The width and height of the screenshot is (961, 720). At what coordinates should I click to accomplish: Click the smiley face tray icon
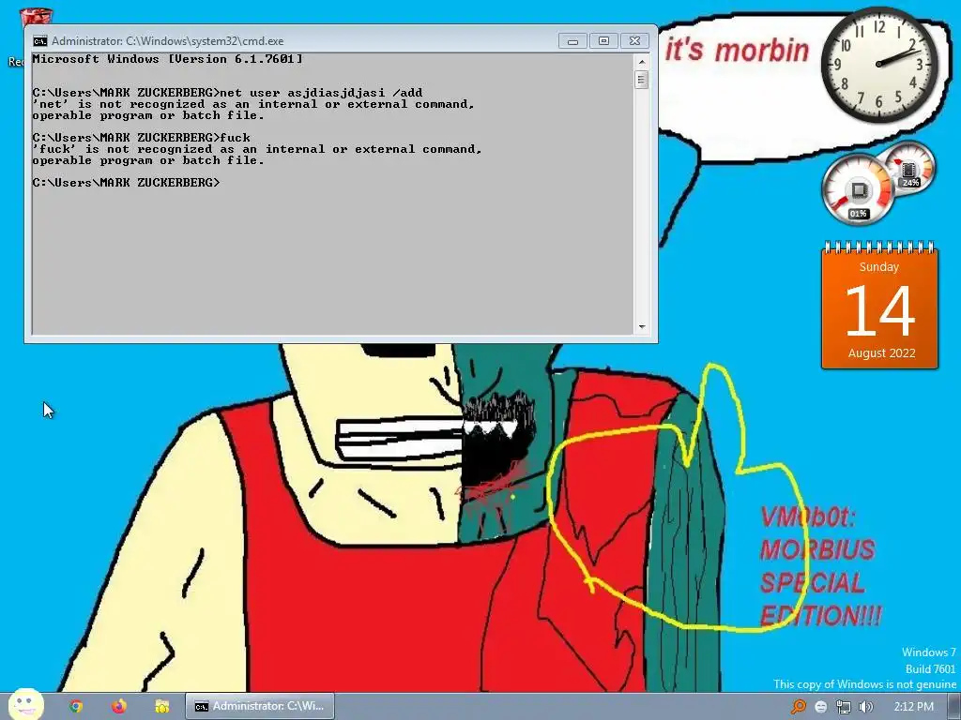[x=820, y=707]
